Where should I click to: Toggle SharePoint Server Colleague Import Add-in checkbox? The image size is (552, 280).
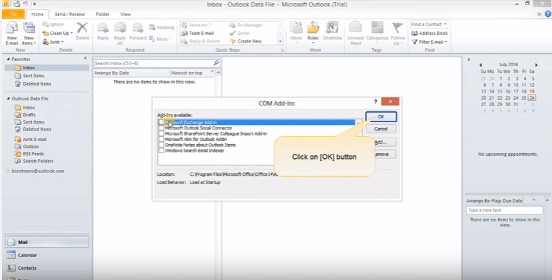pyautogui.click(x=161, y=134)
